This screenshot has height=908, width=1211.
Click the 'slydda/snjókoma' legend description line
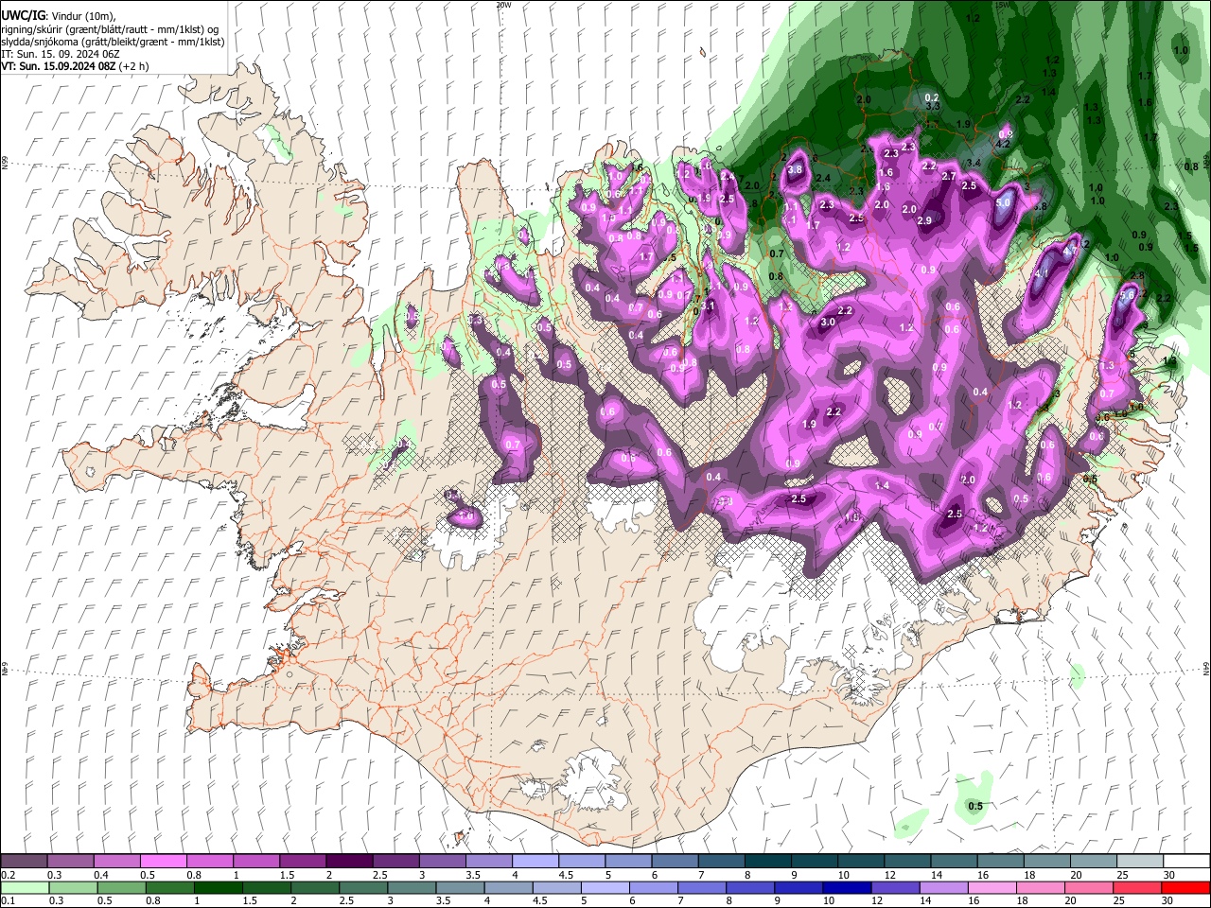pyautogui.click(x=113, y=42)
